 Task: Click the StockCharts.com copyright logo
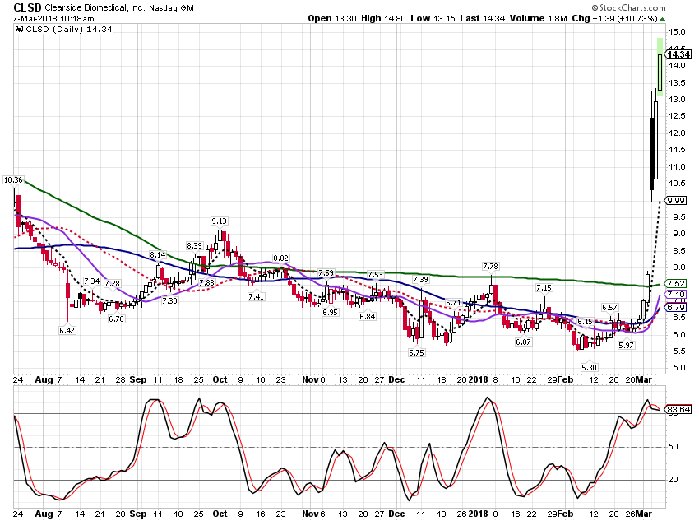click(x=628, y=7)
